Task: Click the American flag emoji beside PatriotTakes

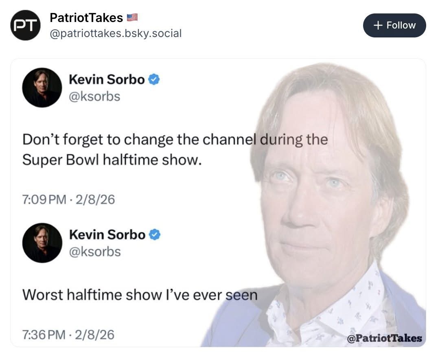Action: coord(132,18)
